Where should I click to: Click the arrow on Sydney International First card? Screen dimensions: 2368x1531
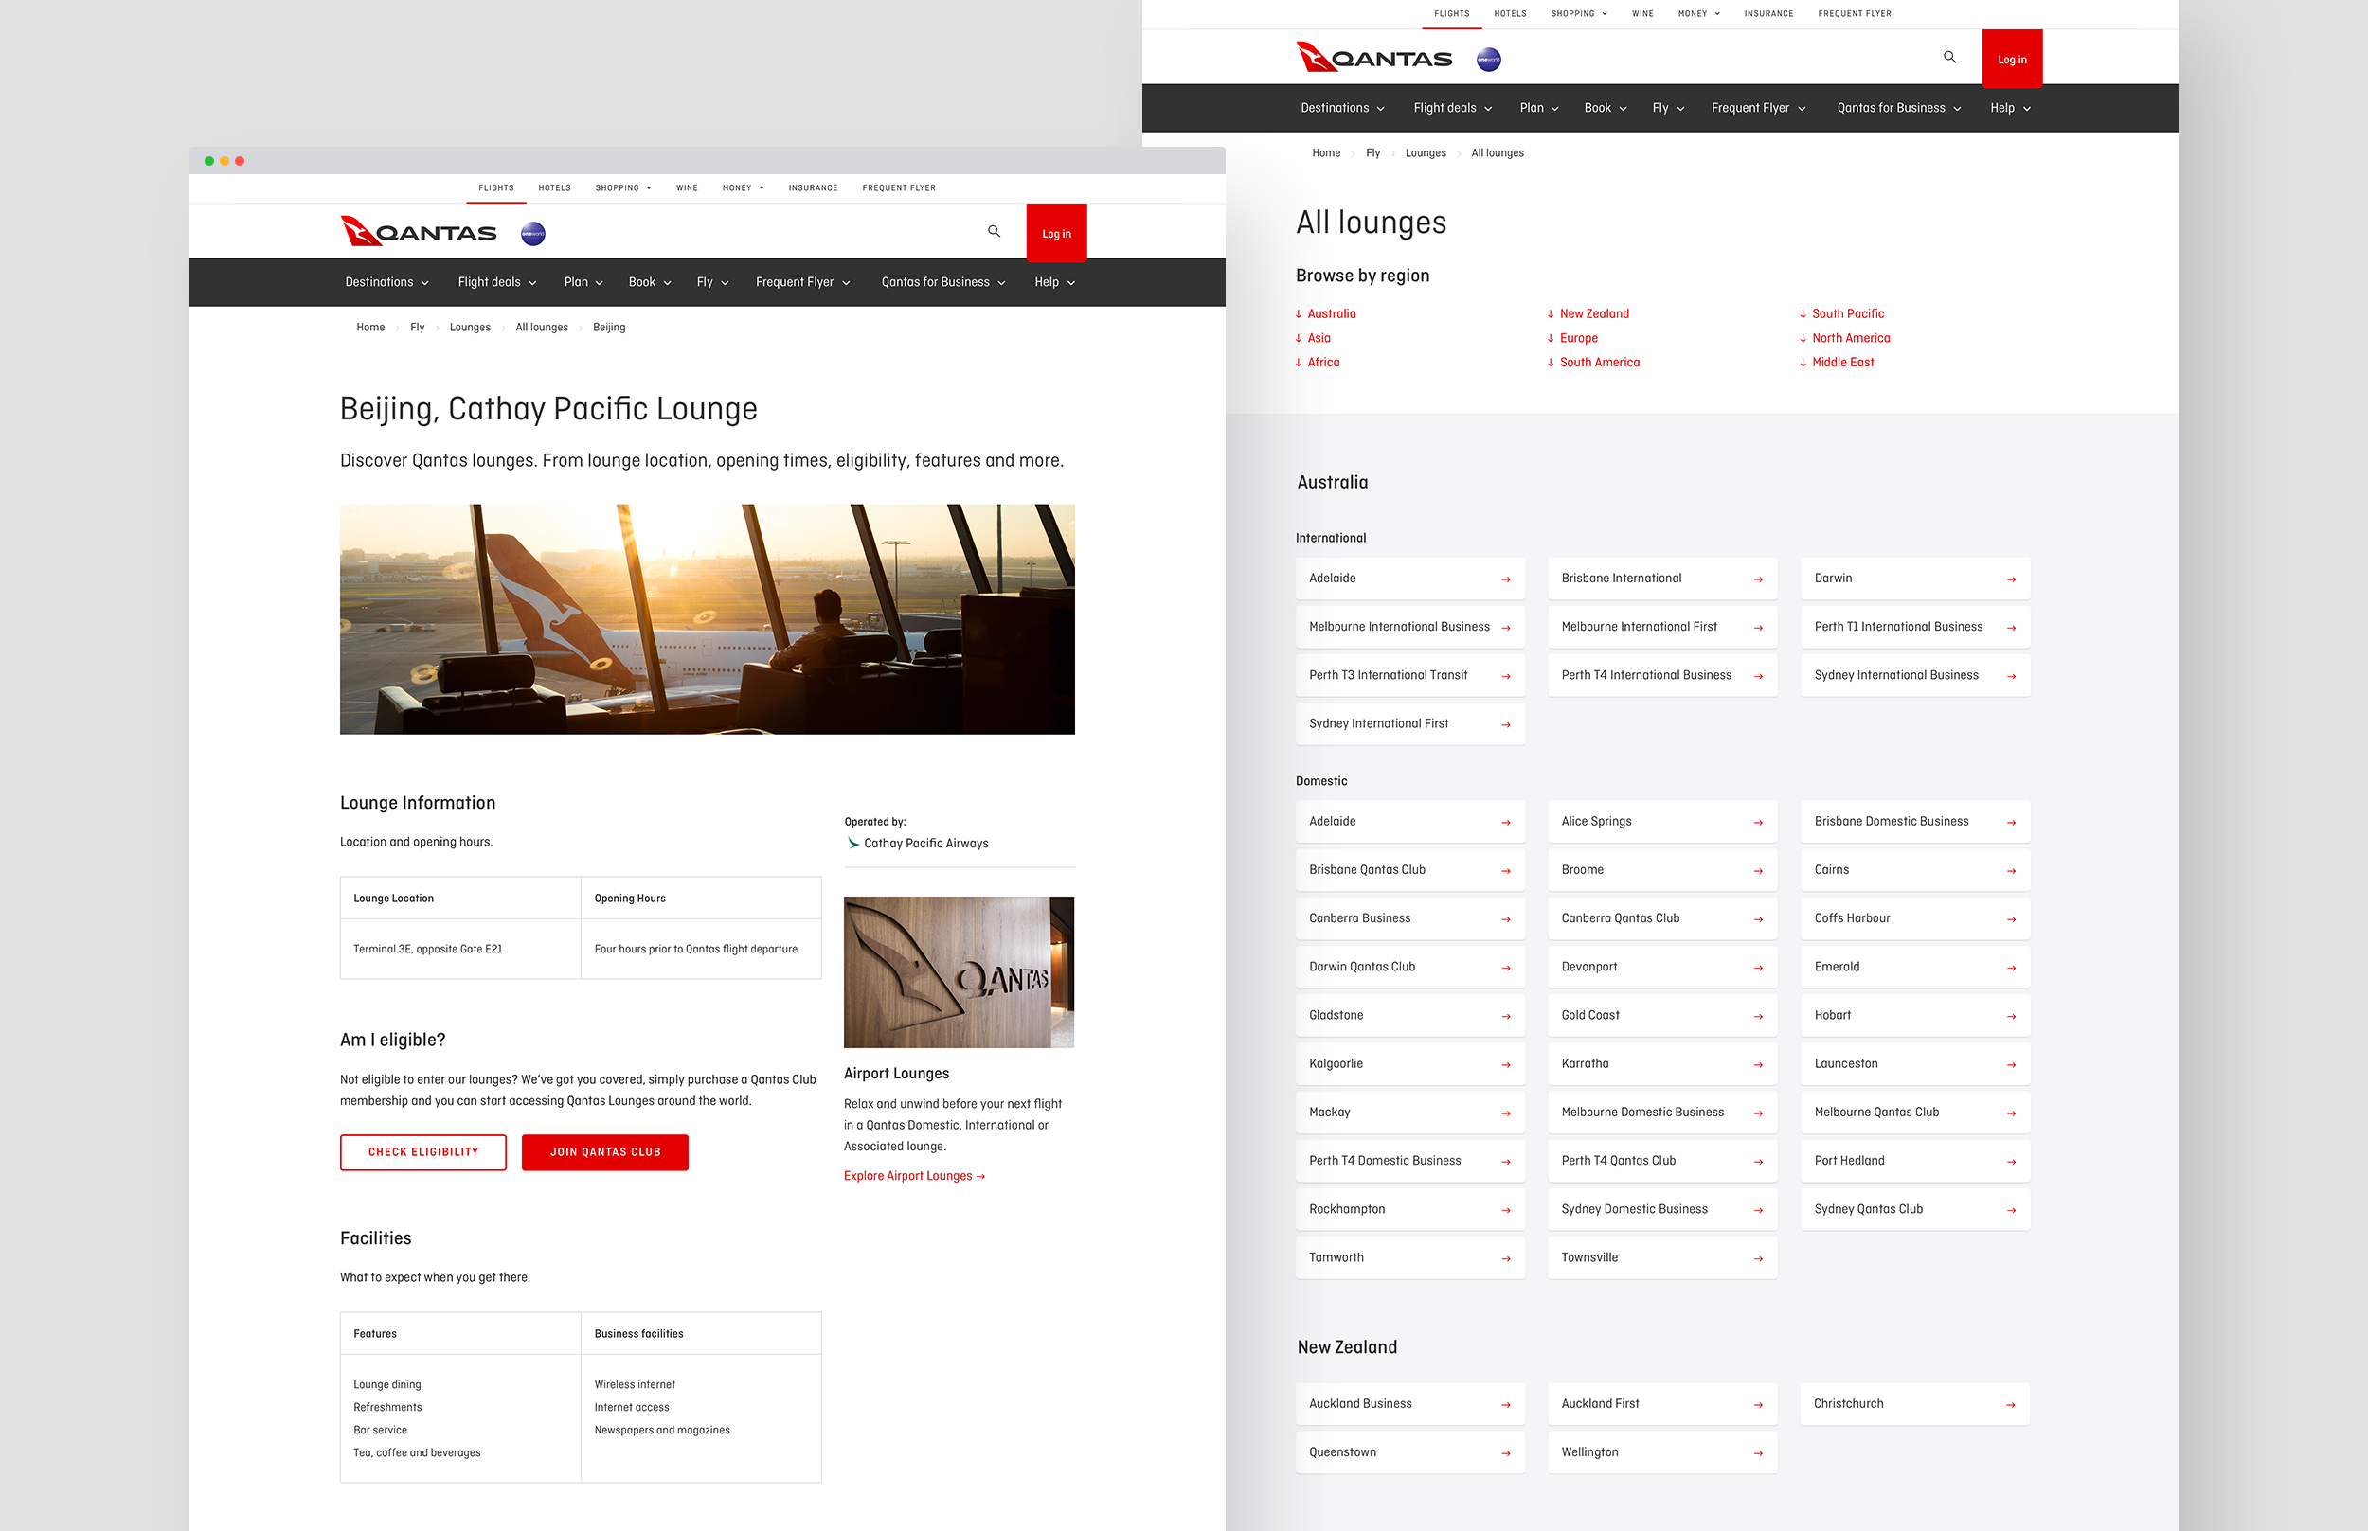pos(1506,724)
